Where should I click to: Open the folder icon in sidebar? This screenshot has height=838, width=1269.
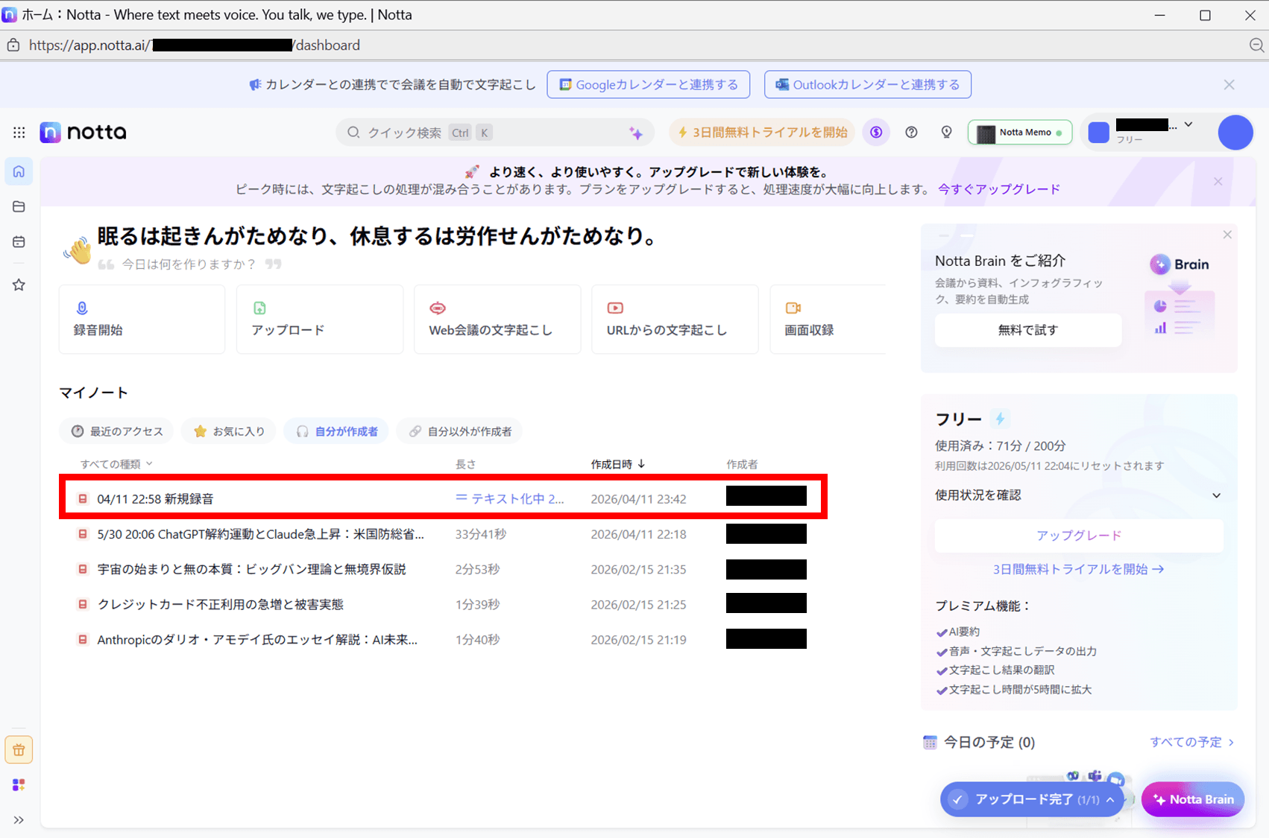tap(19, 206)
